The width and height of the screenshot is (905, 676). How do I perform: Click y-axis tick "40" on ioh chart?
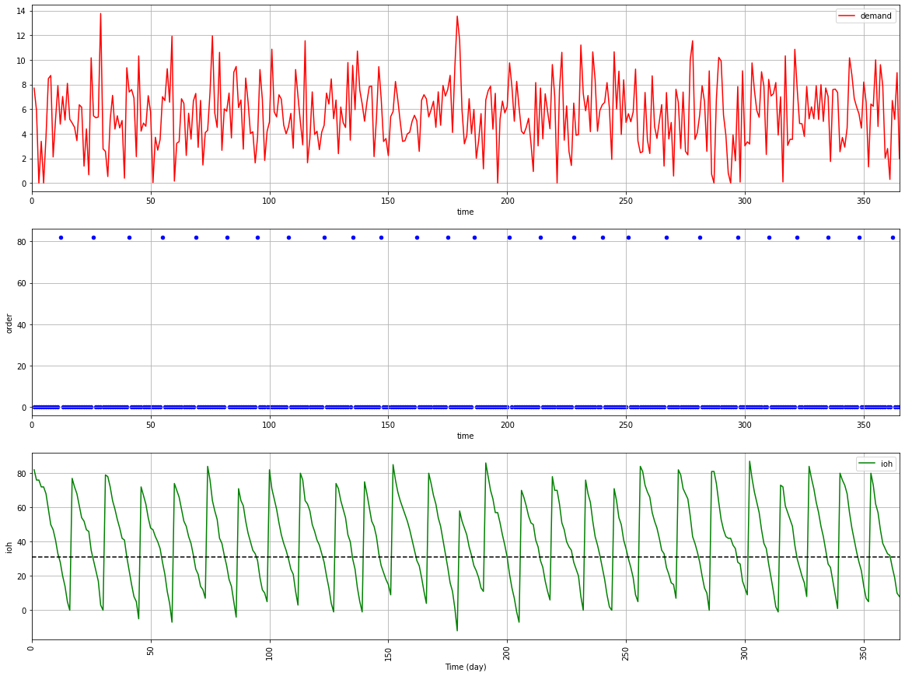pos(21,542)
